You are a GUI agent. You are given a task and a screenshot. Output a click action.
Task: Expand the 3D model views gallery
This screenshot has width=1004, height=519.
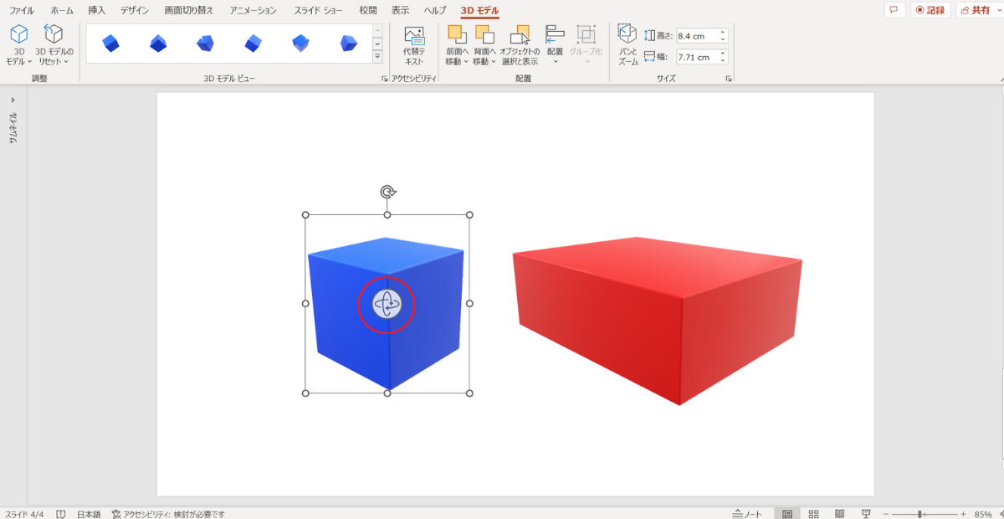click(377, 56)
